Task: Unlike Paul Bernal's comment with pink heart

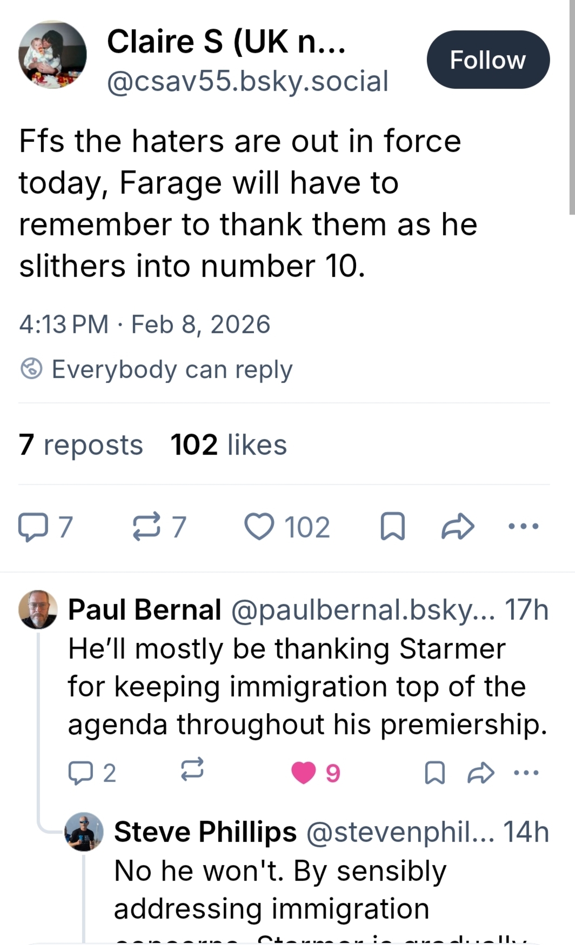Action: (x=304, y=773)
